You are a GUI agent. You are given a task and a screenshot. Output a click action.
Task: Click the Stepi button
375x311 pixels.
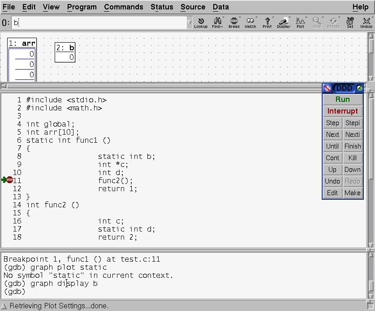353,123
